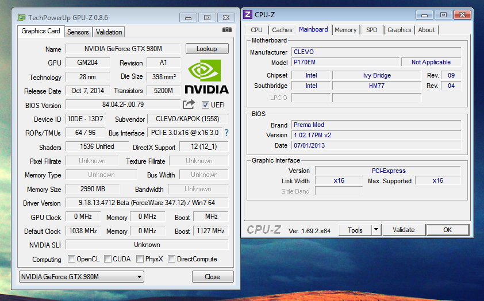Open the SPD tab in CPU-Z
The height and width of the screenshot is (301, 484).
(372, 30)
